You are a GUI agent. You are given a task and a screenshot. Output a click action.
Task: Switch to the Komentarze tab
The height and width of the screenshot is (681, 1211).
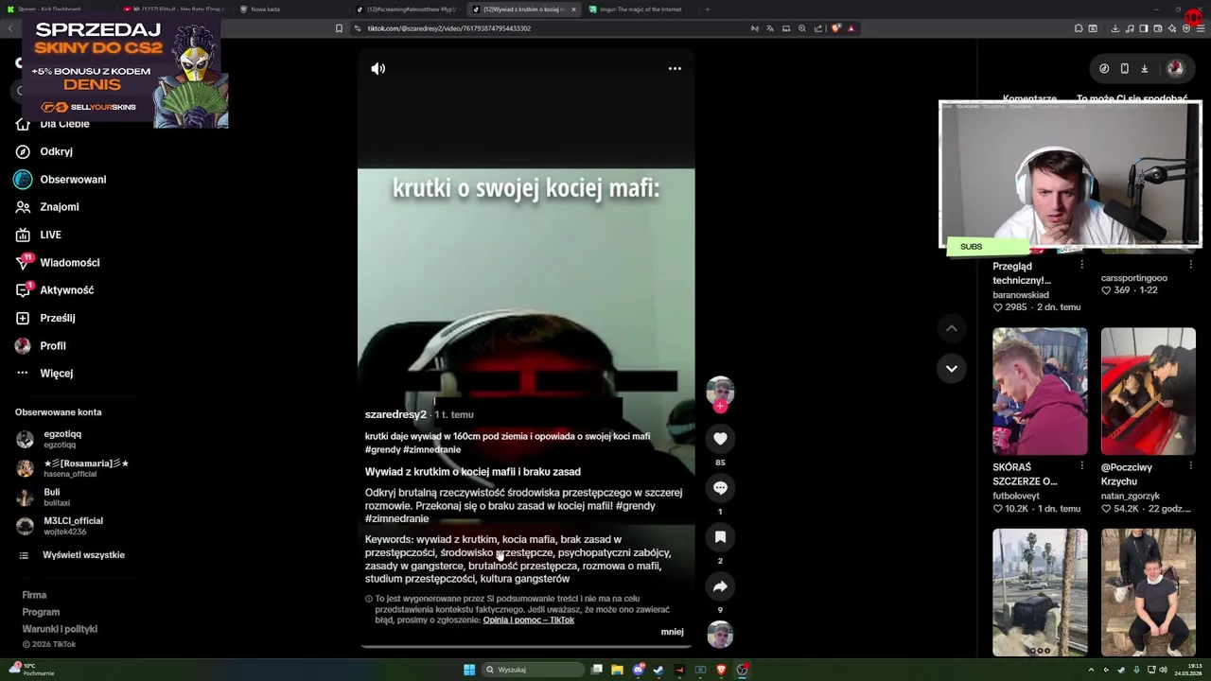(x=1029, y=98)
